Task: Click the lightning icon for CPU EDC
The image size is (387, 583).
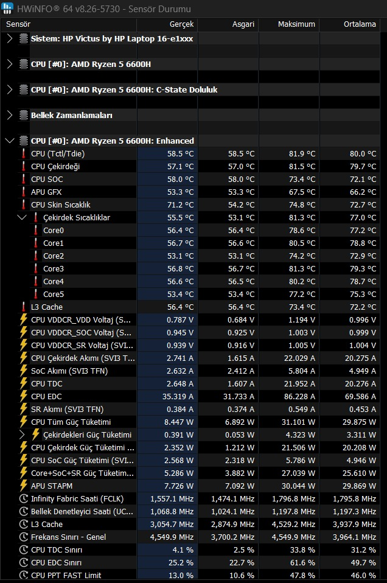Action: tap(23, 396)
